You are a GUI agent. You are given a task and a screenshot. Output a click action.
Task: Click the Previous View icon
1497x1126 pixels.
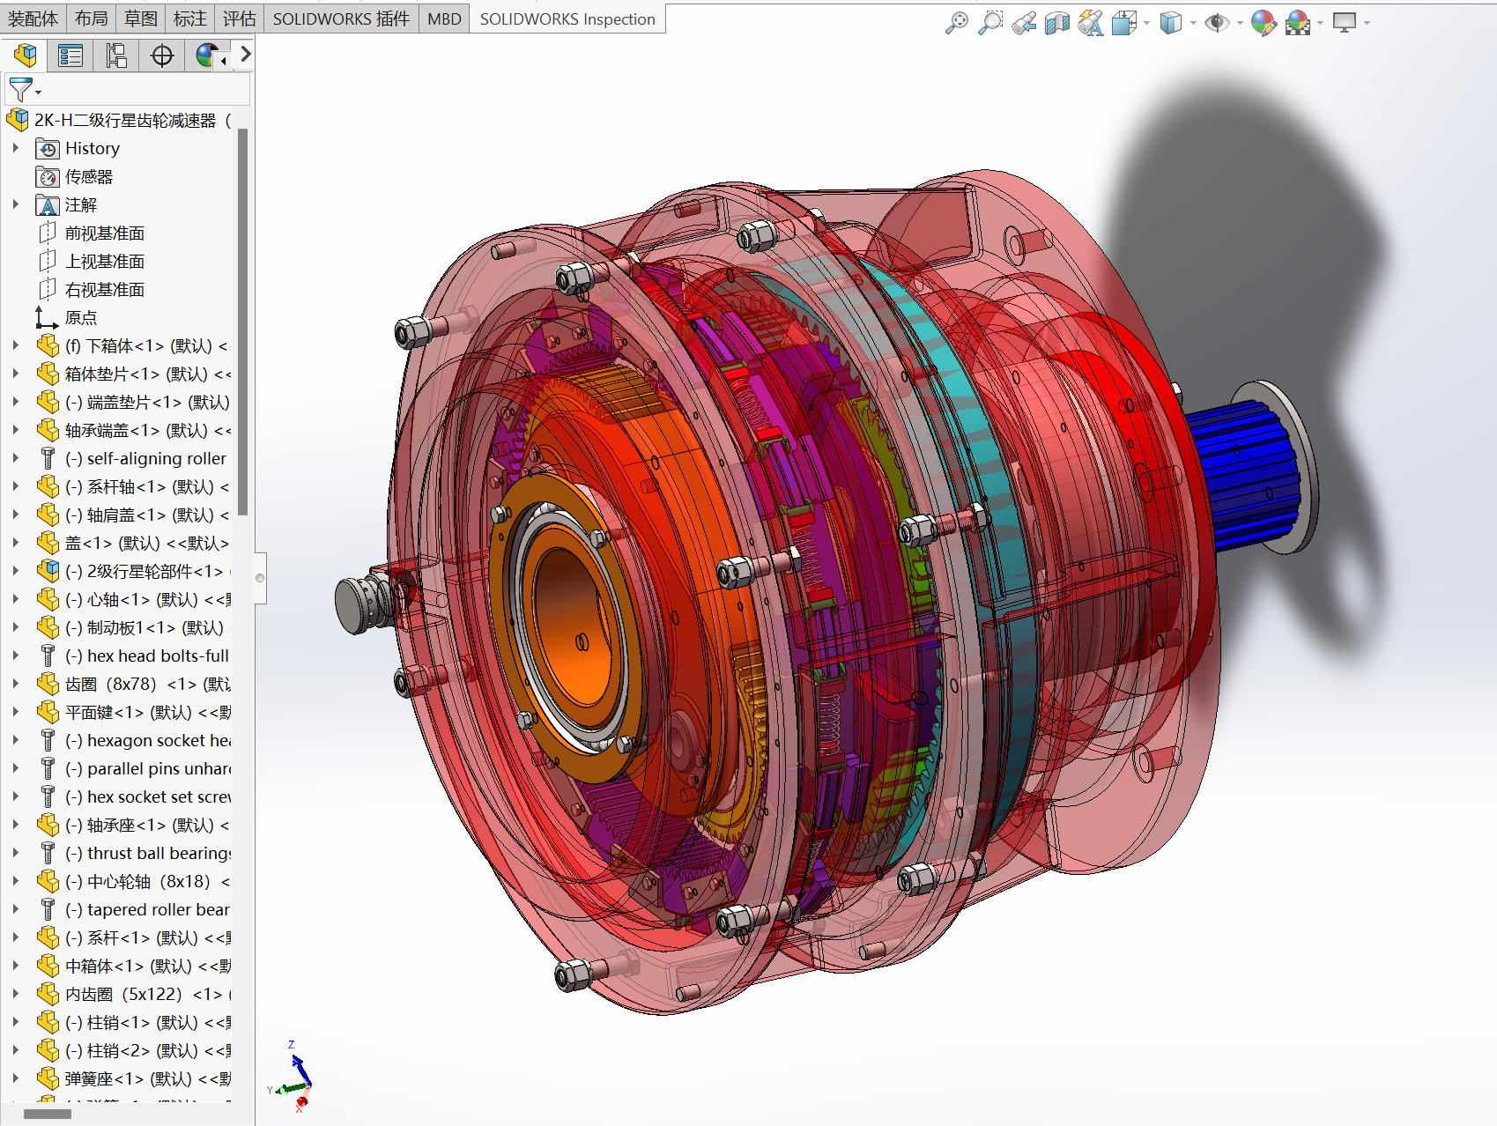[1024, 23]
